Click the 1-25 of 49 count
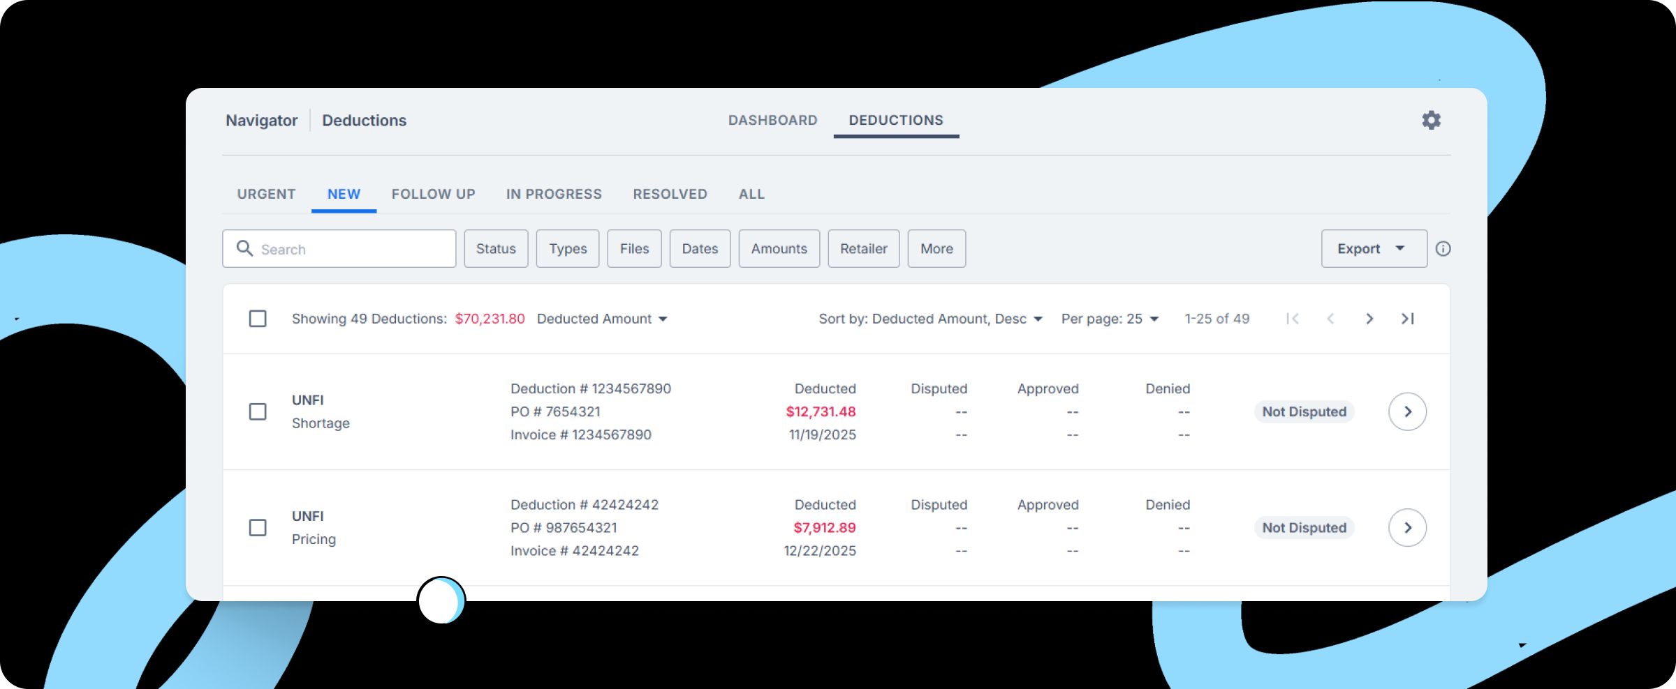Image resolution: width=1676 pixels, height=689 pixels. [x=1216, y=319]
